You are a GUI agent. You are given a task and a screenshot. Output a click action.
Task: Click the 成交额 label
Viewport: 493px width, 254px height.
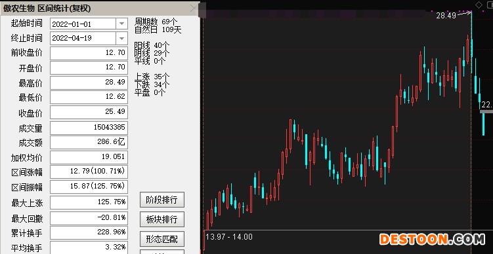(x=30, y=143)
